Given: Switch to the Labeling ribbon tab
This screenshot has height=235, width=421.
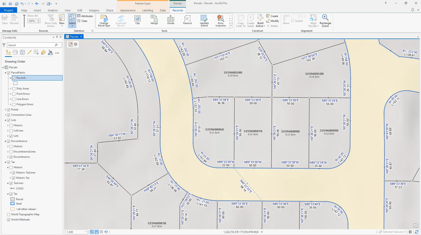Looking at the screenshot, I should 147,10.
